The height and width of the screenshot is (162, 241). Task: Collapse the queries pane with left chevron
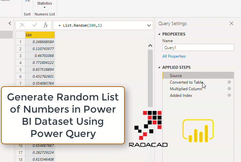coord(10,23)
